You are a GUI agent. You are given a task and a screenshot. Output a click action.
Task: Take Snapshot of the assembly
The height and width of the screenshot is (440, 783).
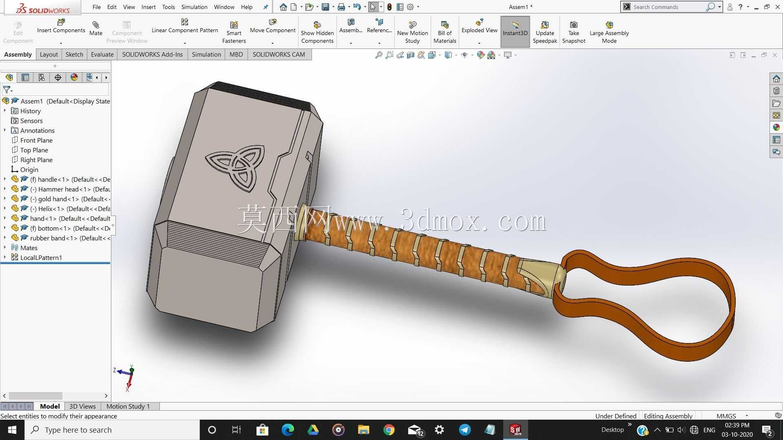click(x=573, y=32)
